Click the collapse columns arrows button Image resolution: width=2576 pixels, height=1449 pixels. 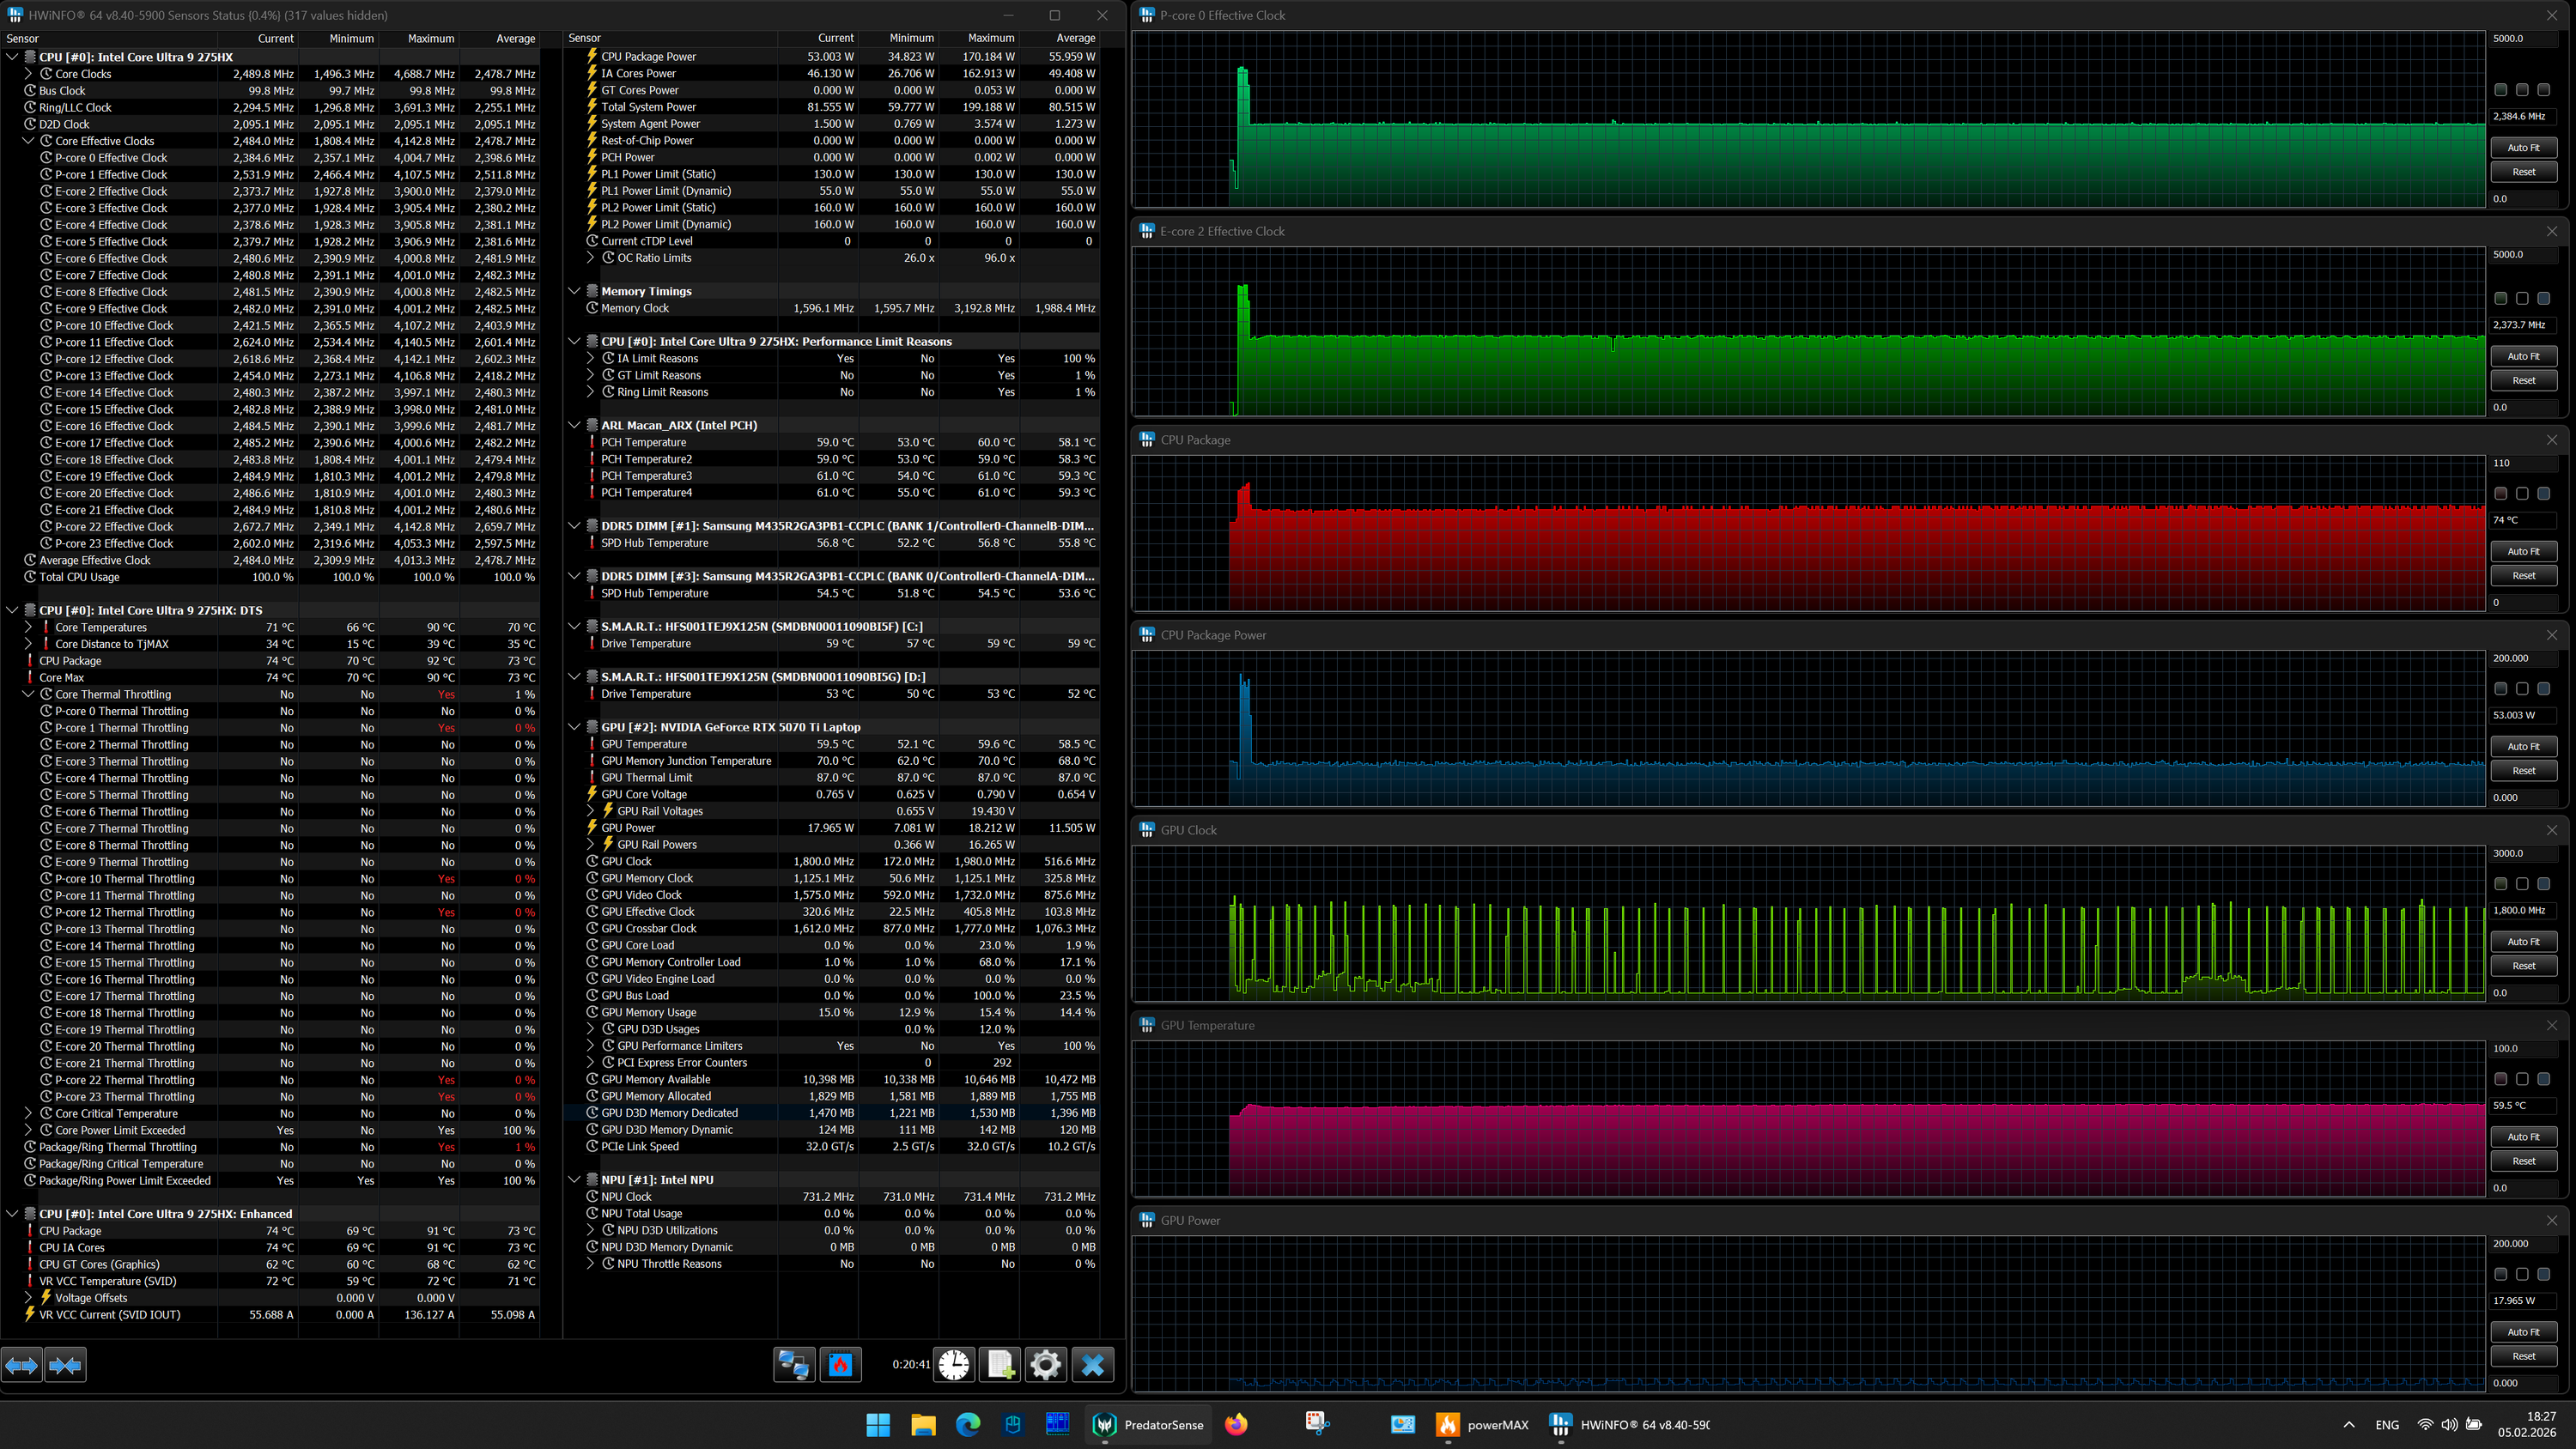coord(65,1365)
